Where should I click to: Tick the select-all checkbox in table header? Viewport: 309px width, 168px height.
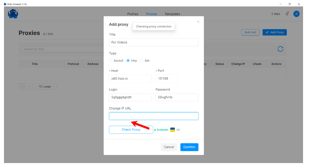[x=25, y=64]
